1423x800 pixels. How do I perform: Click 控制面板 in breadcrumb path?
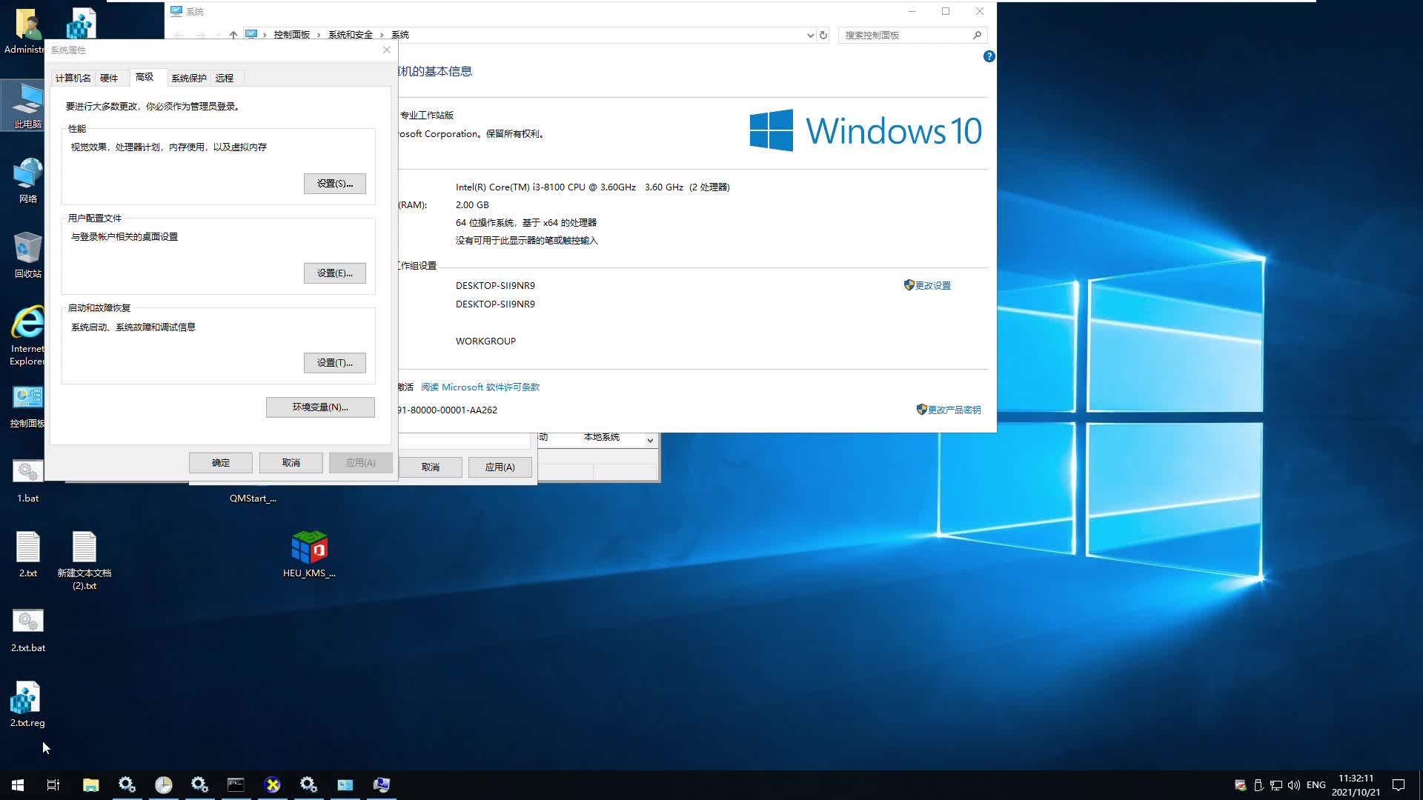[291, 35]
